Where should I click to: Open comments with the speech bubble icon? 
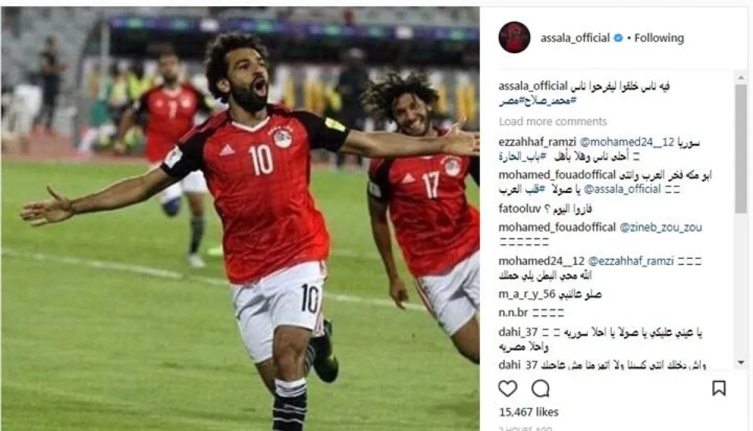540,388
